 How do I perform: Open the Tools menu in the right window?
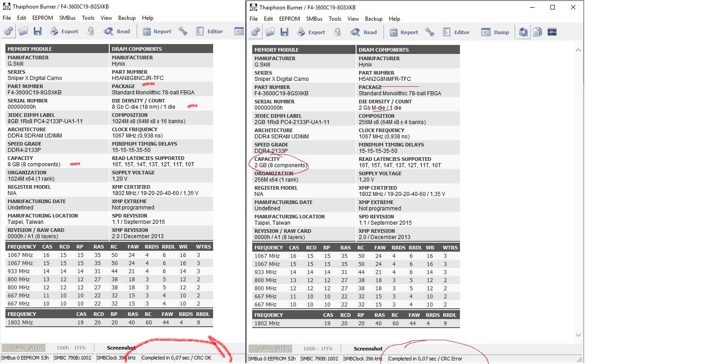coord(335,19)
